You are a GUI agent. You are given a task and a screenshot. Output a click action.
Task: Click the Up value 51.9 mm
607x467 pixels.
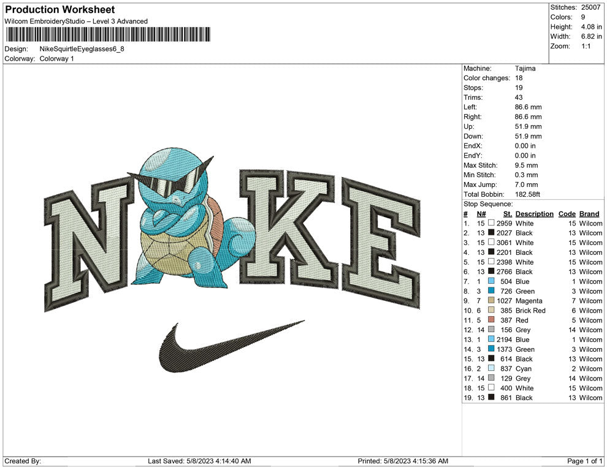coord(528,126)
